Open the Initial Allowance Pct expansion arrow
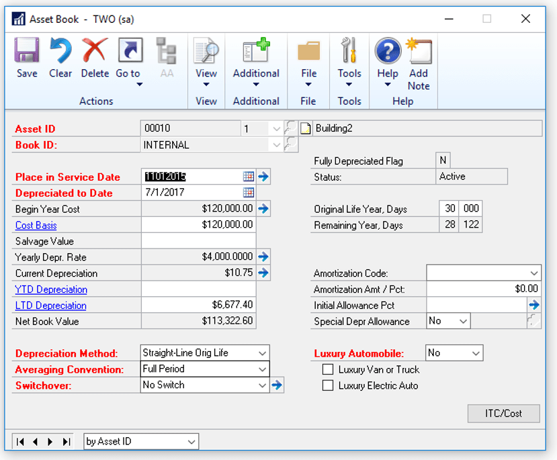 coord(534,304)
